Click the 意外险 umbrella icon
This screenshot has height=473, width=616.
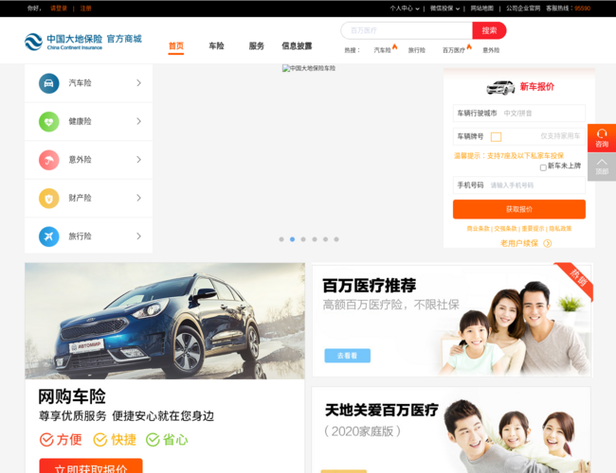point(49,160)
